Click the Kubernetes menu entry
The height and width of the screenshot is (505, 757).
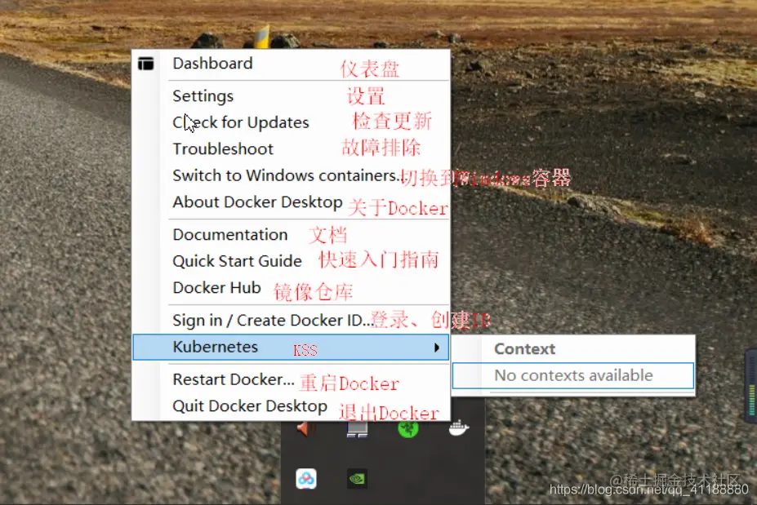click(291, 348)
